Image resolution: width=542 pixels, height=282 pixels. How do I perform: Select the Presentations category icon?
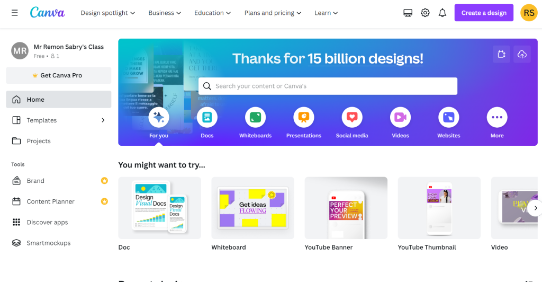coord(304,117)
